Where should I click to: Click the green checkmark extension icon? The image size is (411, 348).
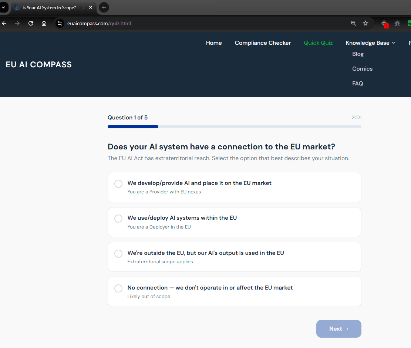409,23
